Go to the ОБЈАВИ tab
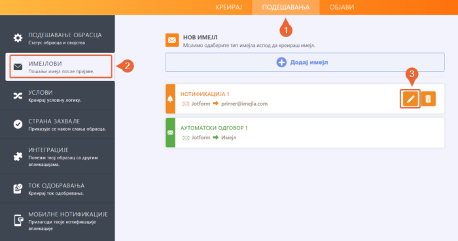458x241 pixels. tap(342, 7)
